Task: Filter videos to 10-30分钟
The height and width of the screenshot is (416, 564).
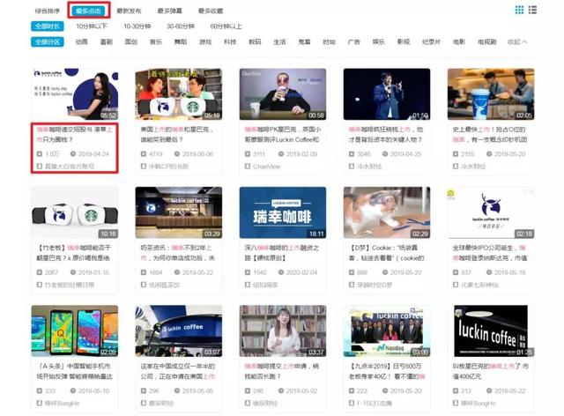Action: point(137,26)
